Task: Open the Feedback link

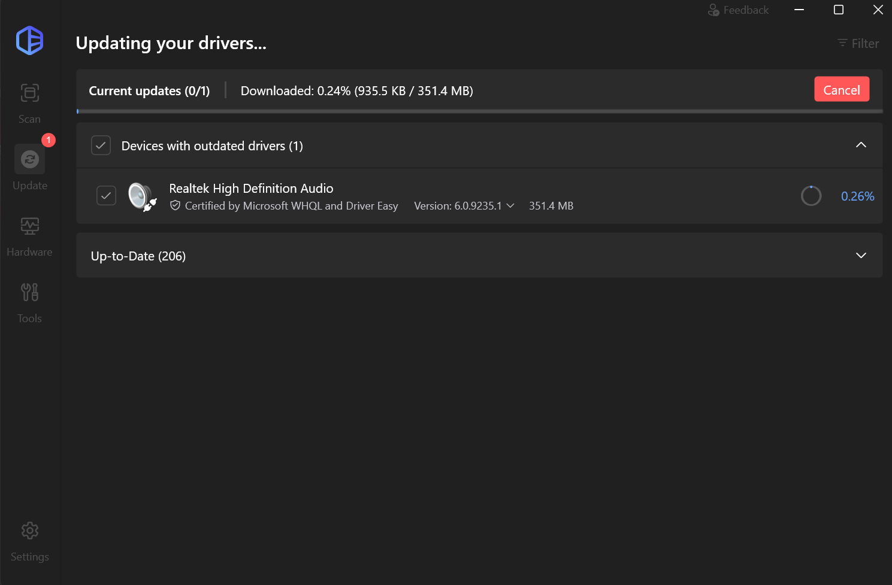Action: 739,10
